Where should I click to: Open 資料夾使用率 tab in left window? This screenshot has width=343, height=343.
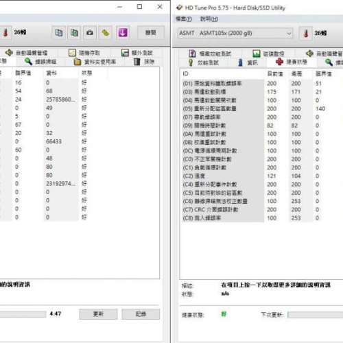[x=95, y=62]
